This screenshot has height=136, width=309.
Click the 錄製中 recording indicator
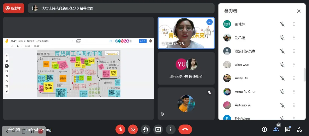click(14, 8)
